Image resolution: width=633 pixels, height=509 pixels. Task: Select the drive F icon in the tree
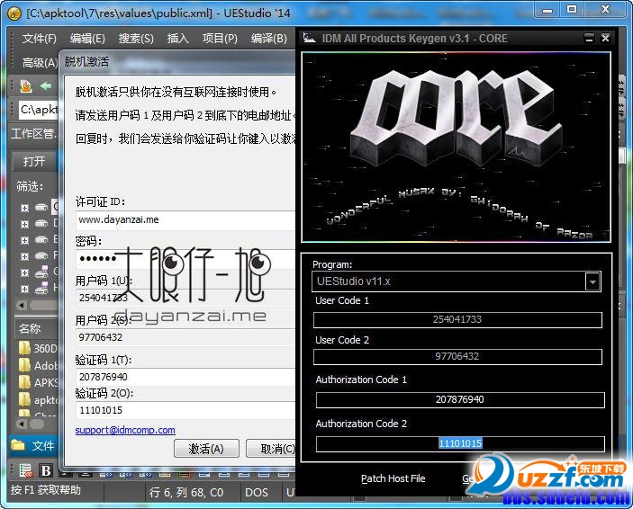41,255
